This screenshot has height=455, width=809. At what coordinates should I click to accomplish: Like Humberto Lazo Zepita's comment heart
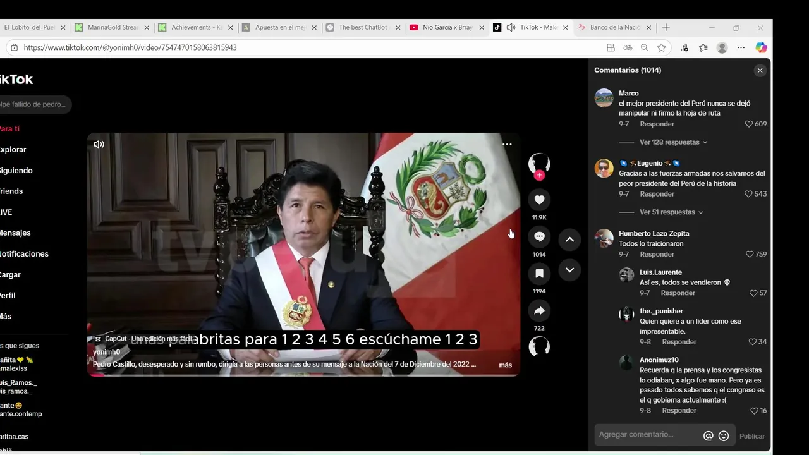point(750,254)
